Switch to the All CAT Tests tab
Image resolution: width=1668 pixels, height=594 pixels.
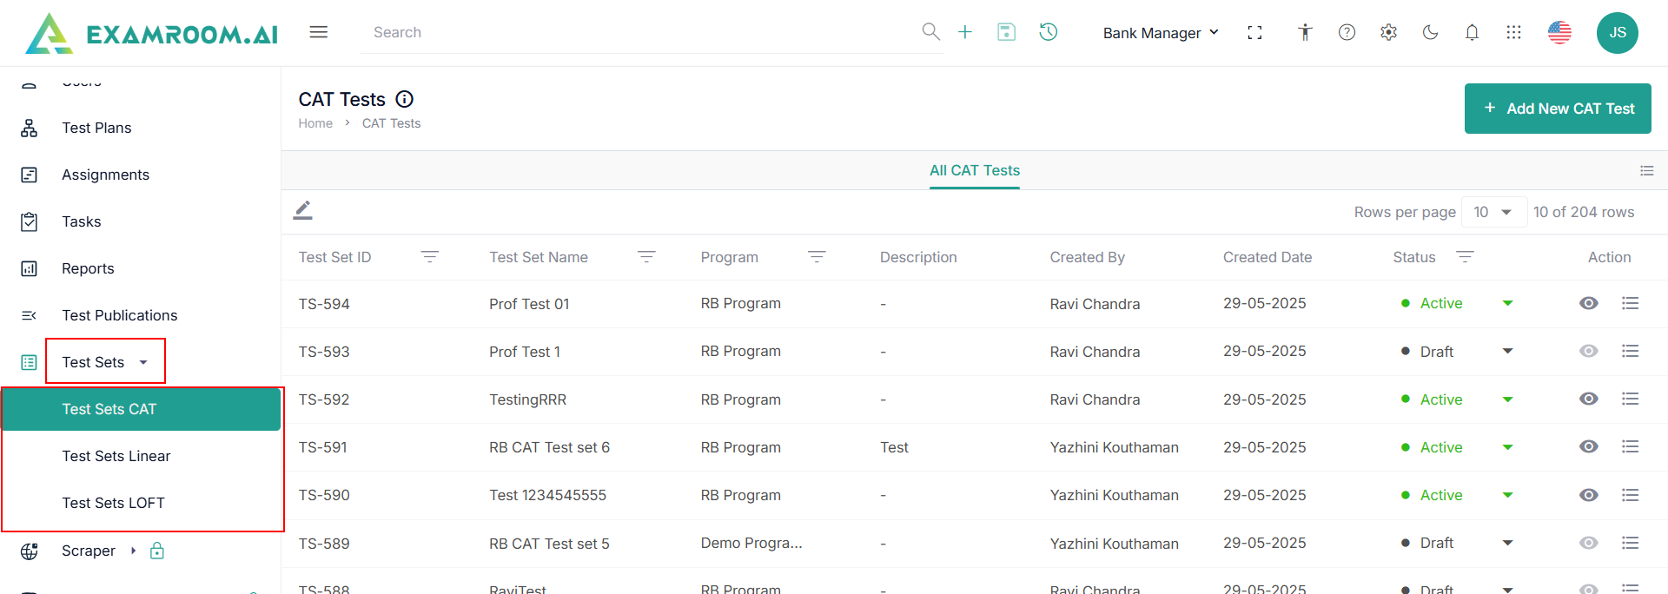[974, 170]
